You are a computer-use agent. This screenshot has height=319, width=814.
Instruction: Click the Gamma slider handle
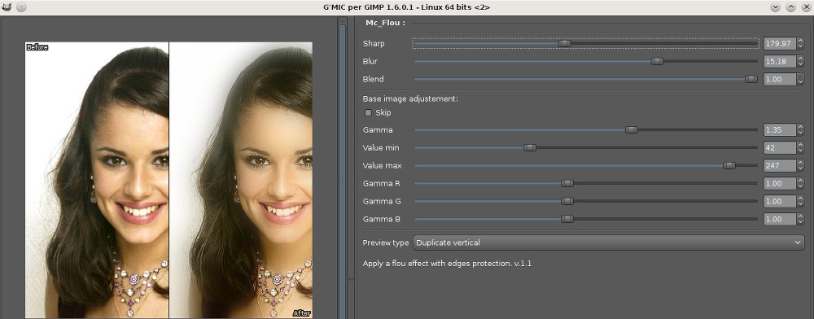click(632, 129)
